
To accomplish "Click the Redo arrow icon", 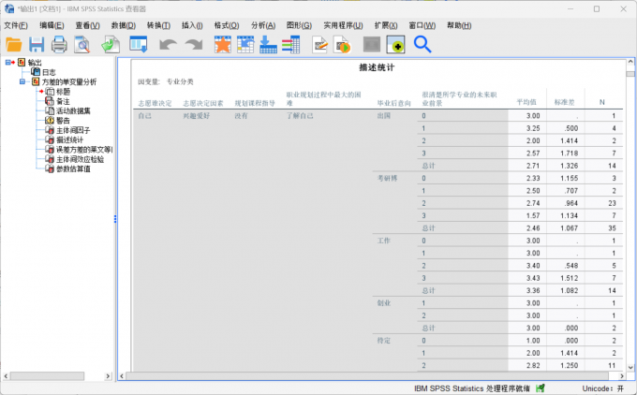I will (193, 44).
